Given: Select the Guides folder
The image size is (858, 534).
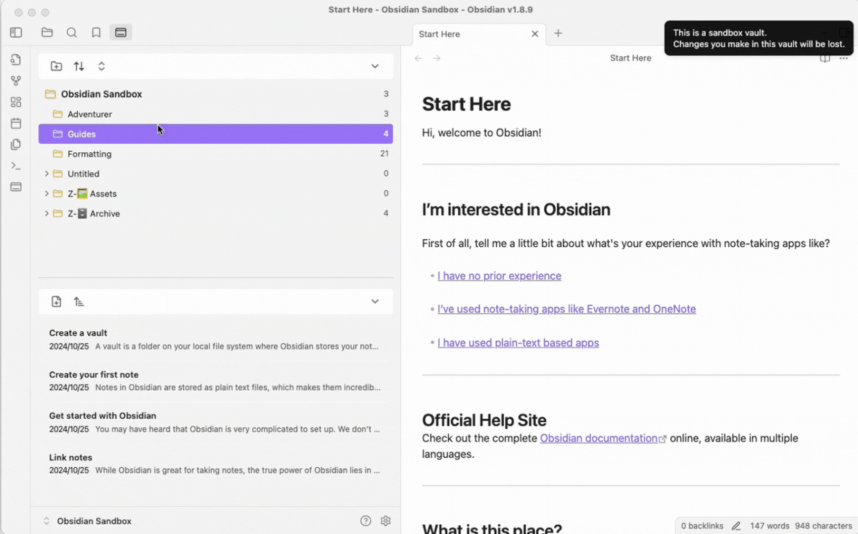Looking at the screenshot, I should (x=216, y=134).
